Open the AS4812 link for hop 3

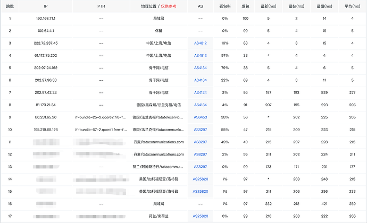tap(201, 43)
